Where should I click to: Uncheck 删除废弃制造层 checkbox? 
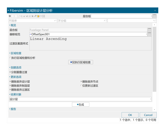[10, 85]
